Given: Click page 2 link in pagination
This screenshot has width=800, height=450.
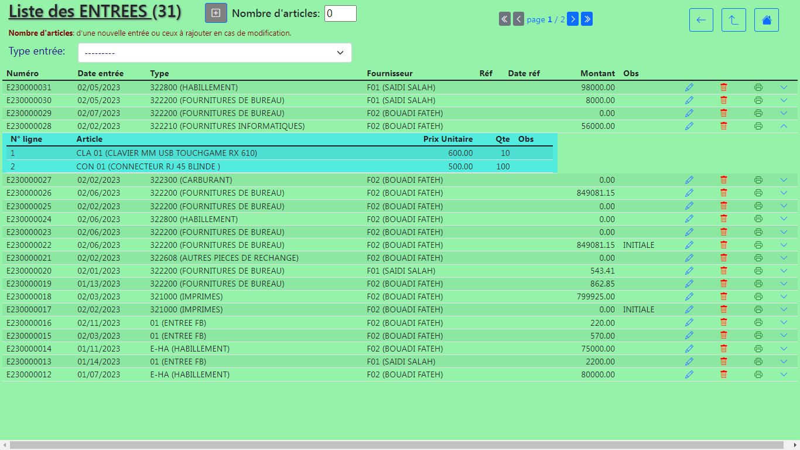Looking at the screenshot, I should click(x=563, y=19).
